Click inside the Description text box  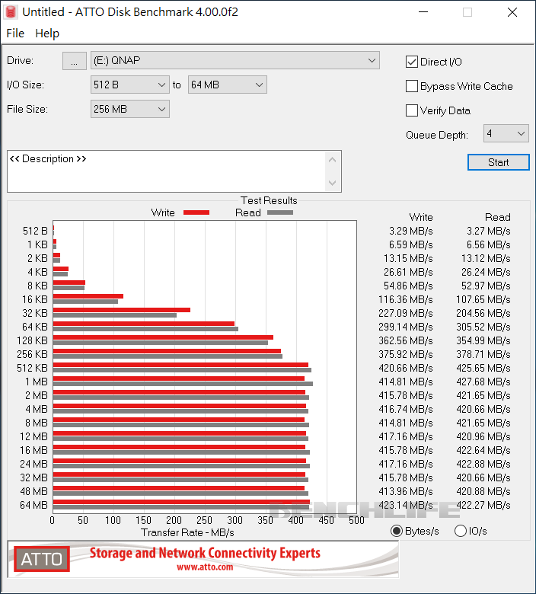click(166, 171)
